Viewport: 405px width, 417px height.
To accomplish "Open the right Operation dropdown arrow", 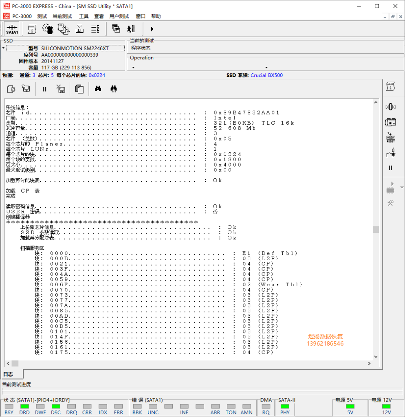I will pos(266,68).
